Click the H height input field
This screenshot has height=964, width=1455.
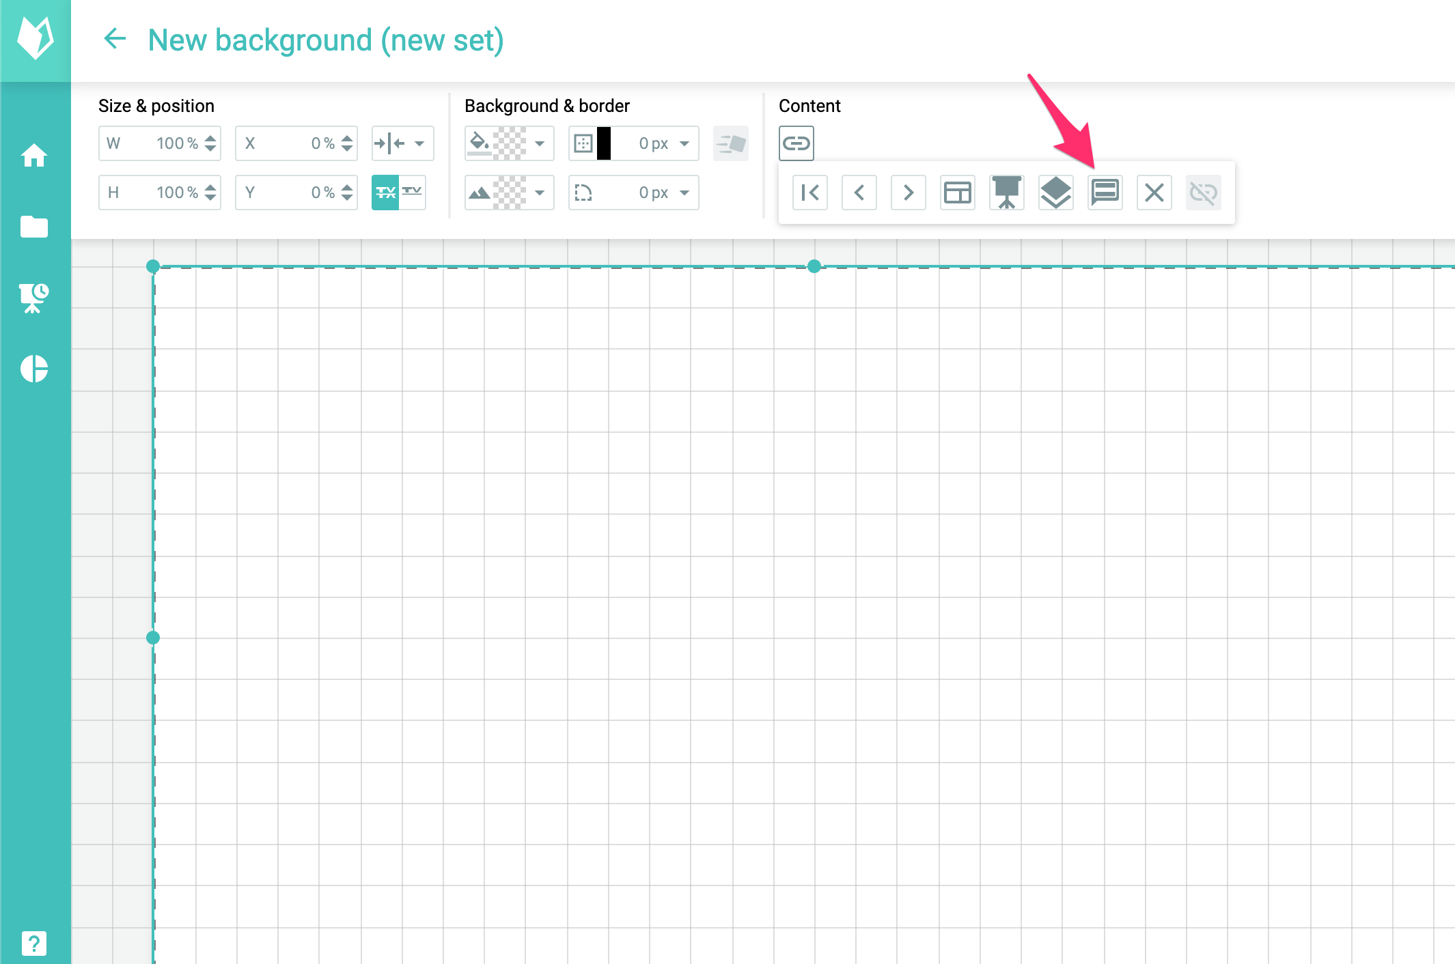click(x=160, y=193)
